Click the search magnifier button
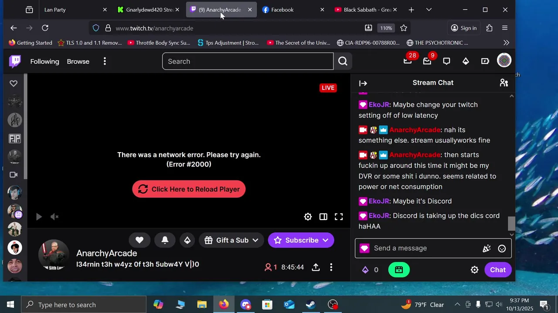 [x=343, y=61]
